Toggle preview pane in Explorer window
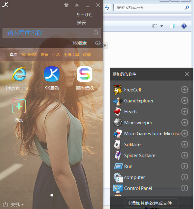194x209 pixels. 172,26
